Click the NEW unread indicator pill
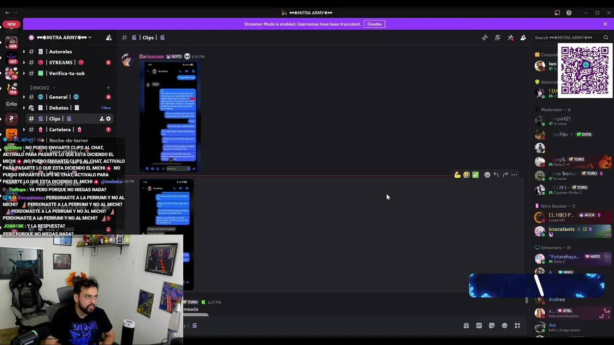614x345 pixels. [12, 24]
